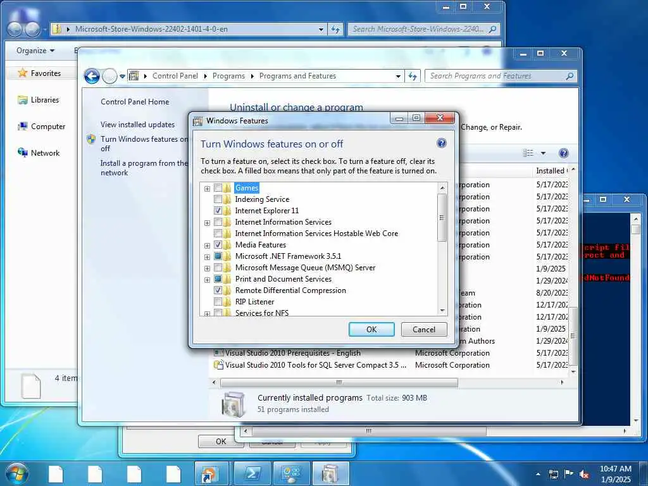Tick the Games feature checkbox
648x486 pixels.
218,188
